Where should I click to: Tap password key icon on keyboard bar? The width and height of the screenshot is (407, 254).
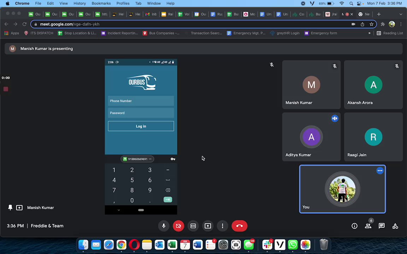(173, 159)
